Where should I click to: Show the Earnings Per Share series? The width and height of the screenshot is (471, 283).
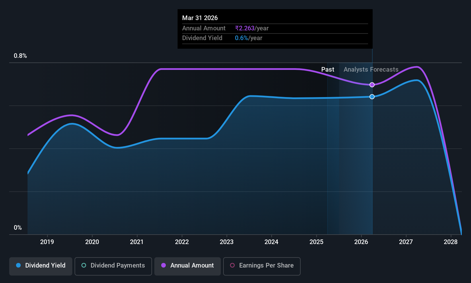pos(262,266)
